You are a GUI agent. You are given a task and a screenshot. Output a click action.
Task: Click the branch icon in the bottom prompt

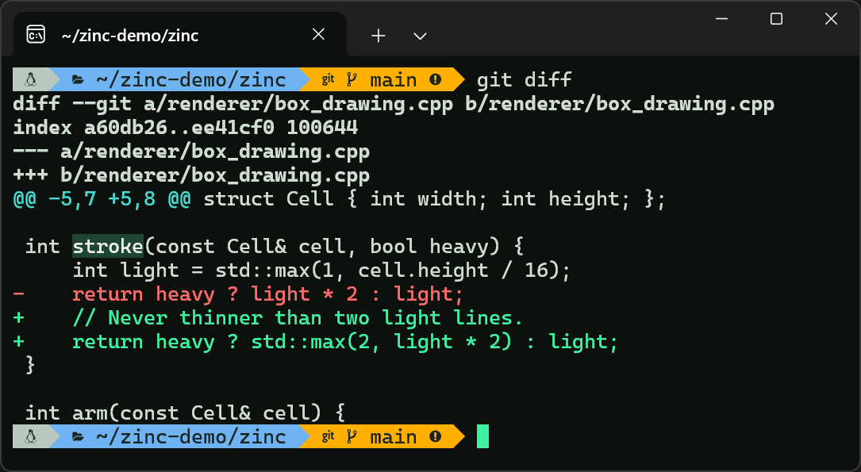pyautogui.click(x=352, y=437)
